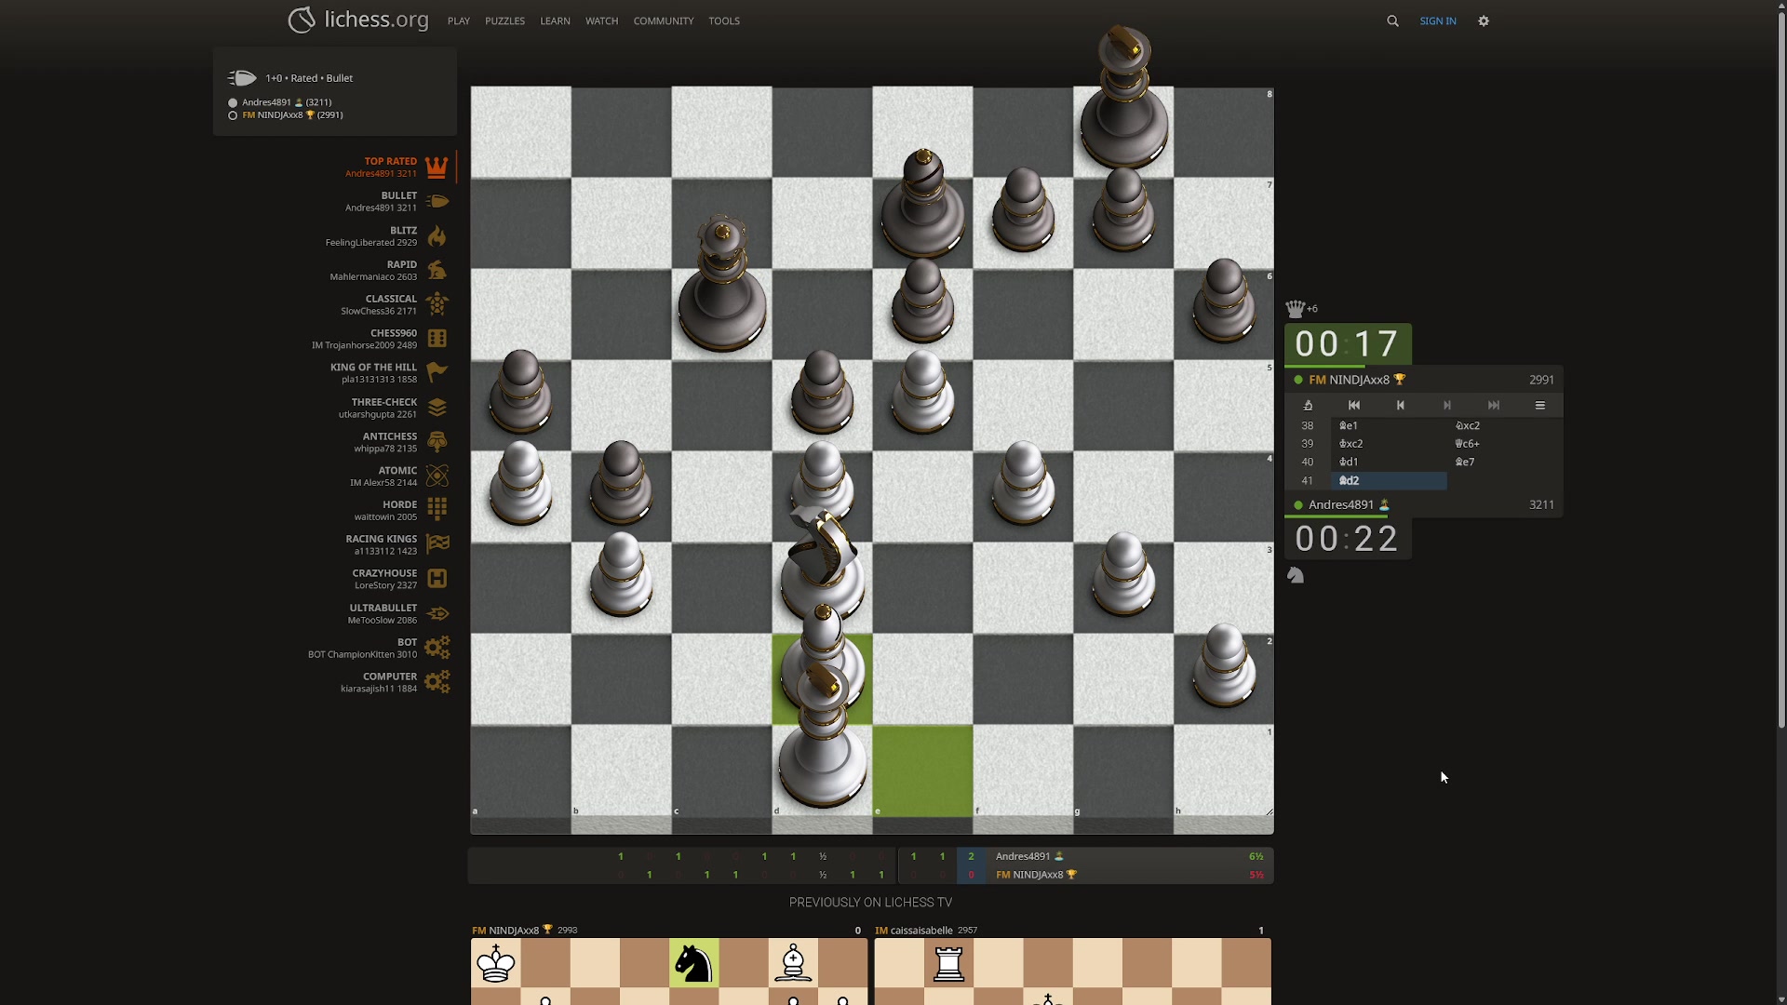Select the Rapid TV channel rabbit icon

[437, 271]
